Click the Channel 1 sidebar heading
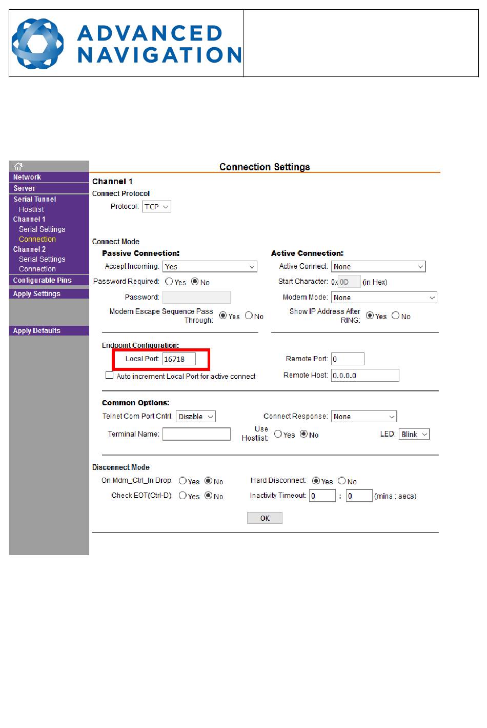The image size is (487, 728). coord(29,219)
